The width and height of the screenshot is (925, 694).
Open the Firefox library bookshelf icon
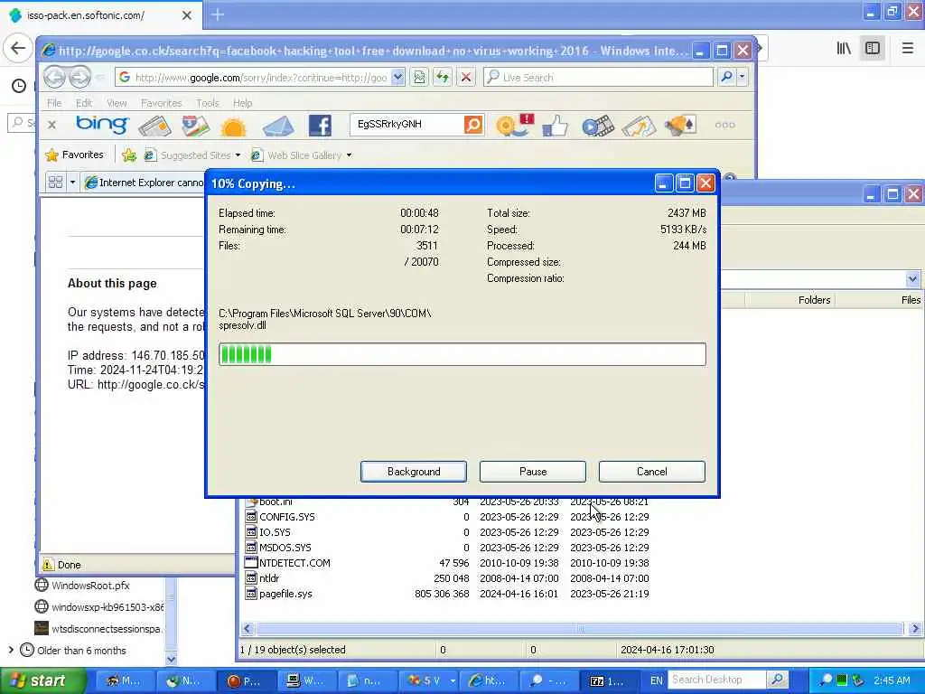tap(844, 48)
